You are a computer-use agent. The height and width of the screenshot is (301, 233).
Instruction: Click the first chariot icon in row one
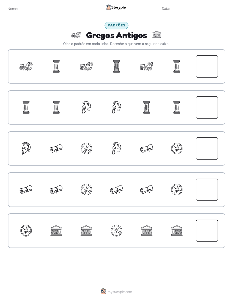click(26, 66)
